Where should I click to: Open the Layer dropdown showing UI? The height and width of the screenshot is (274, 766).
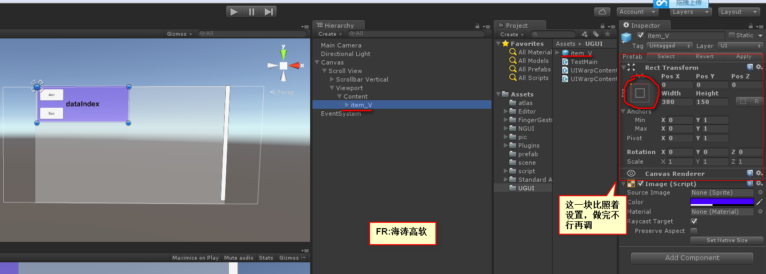740,46
